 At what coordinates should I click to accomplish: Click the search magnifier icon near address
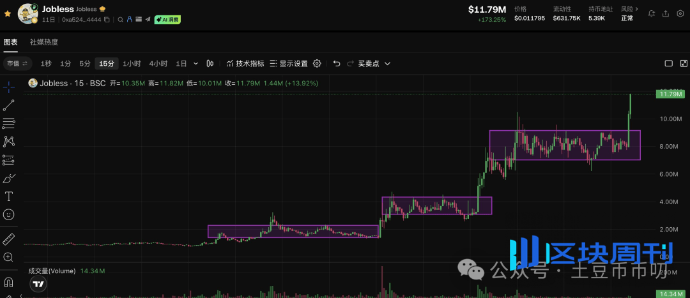121,20
